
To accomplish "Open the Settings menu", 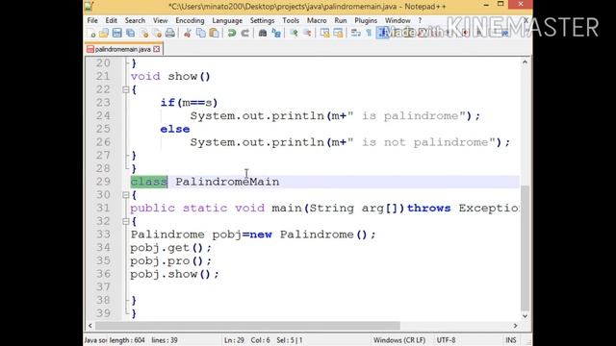I will pyautogui.click(x=262, y=20).
